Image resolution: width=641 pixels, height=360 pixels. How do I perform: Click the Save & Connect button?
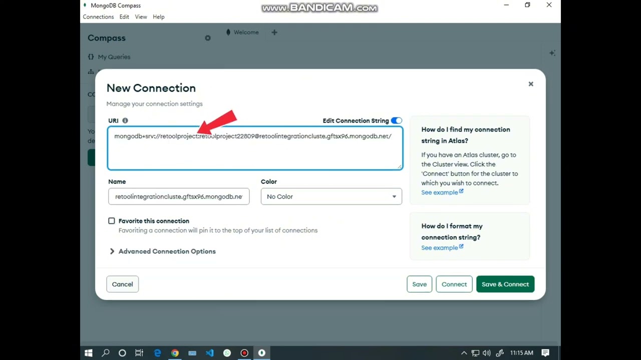tap(505, 284)
